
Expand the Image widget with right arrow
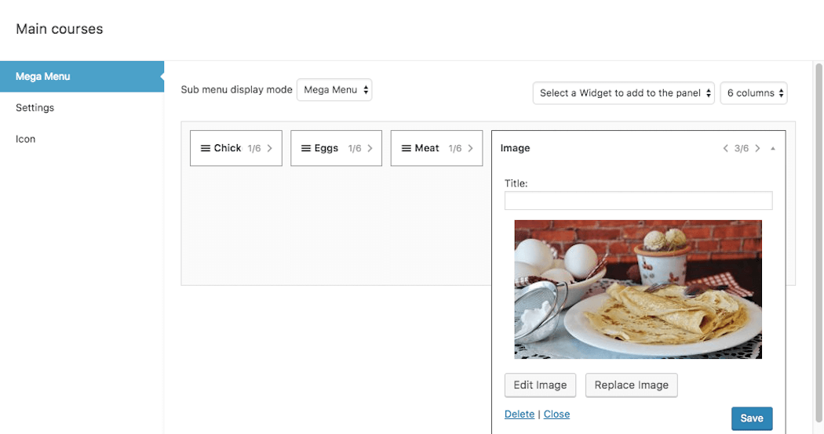click(x=757, y=149)
